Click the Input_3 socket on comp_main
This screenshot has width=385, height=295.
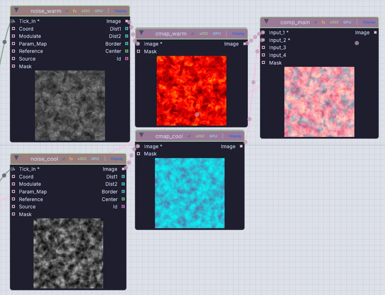[264, 47]
